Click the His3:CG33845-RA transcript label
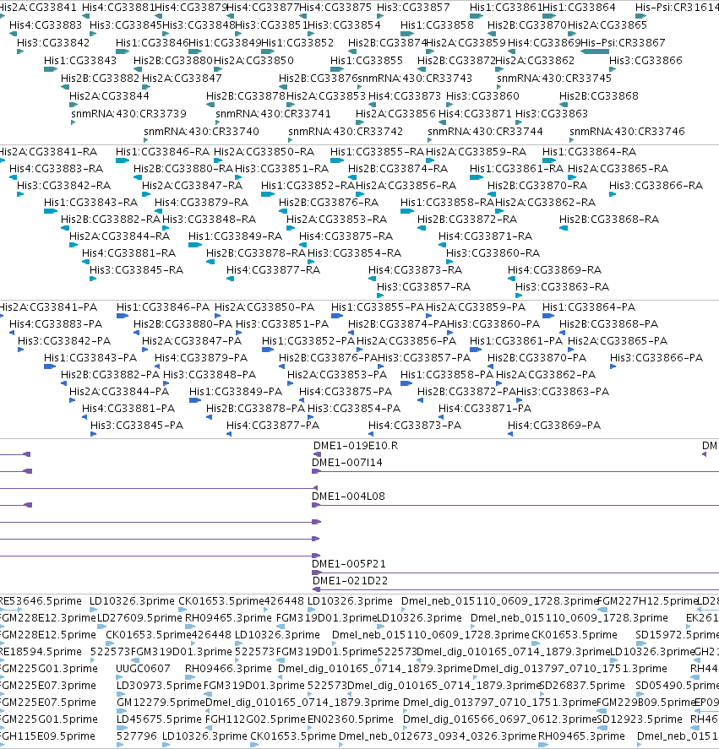Image resolution: width=719 pixels, height=749 pixels. (136, 270)
